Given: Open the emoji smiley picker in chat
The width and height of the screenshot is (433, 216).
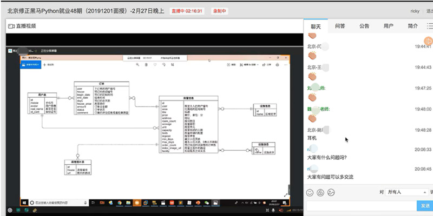Looking at the screenshot, I should click(x=310, y=192).
